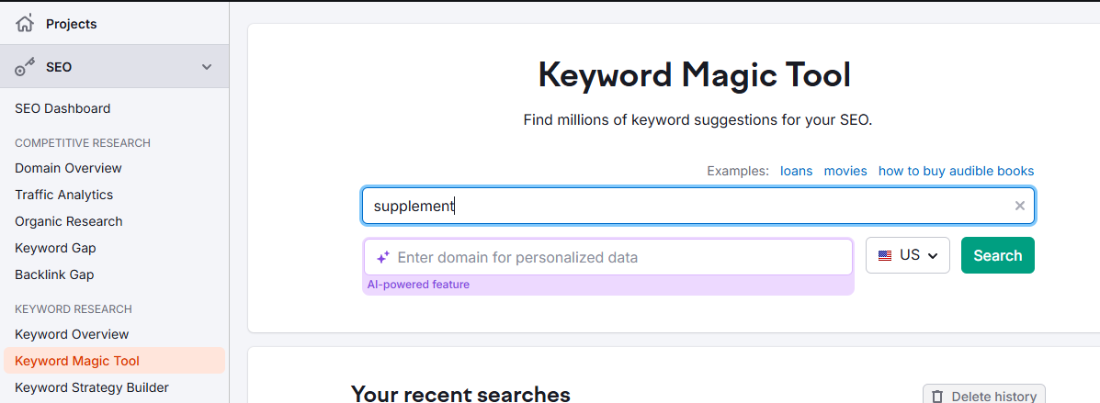Screen dimensions: 1100x403
Task: Use the 'how to buy audible books' example
Action: 957,171
